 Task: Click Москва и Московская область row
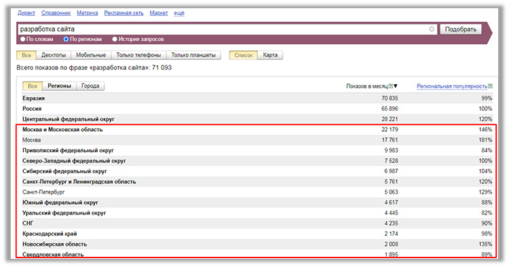257,129
